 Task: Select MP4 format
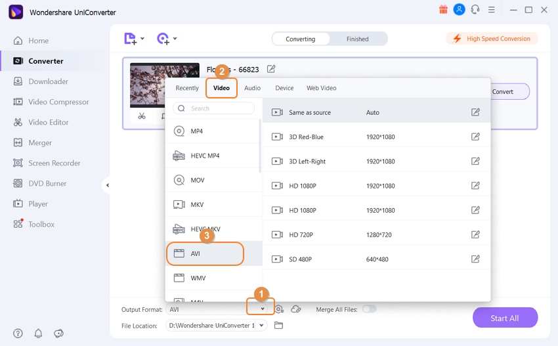213,131
